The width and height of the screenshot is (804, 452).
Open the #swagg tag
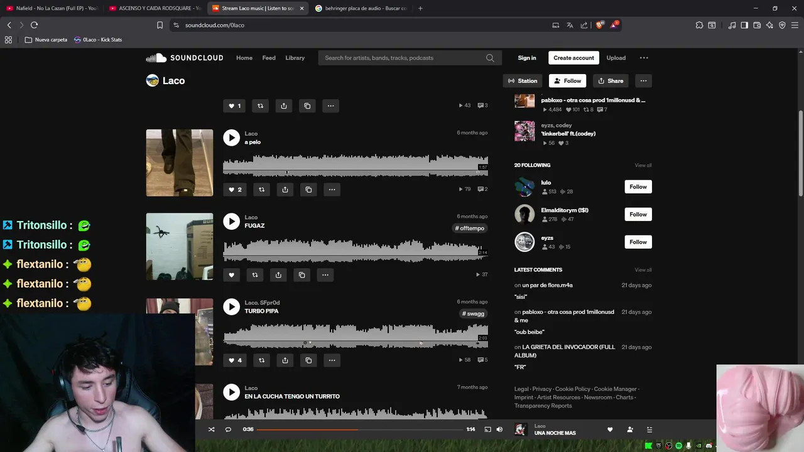coord(474,314)
